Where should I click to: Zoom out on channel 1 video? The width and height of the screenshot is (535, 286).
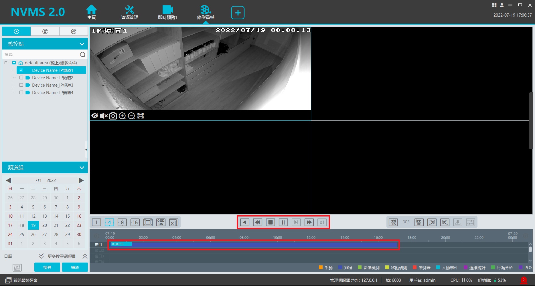[x=131, y=116]
